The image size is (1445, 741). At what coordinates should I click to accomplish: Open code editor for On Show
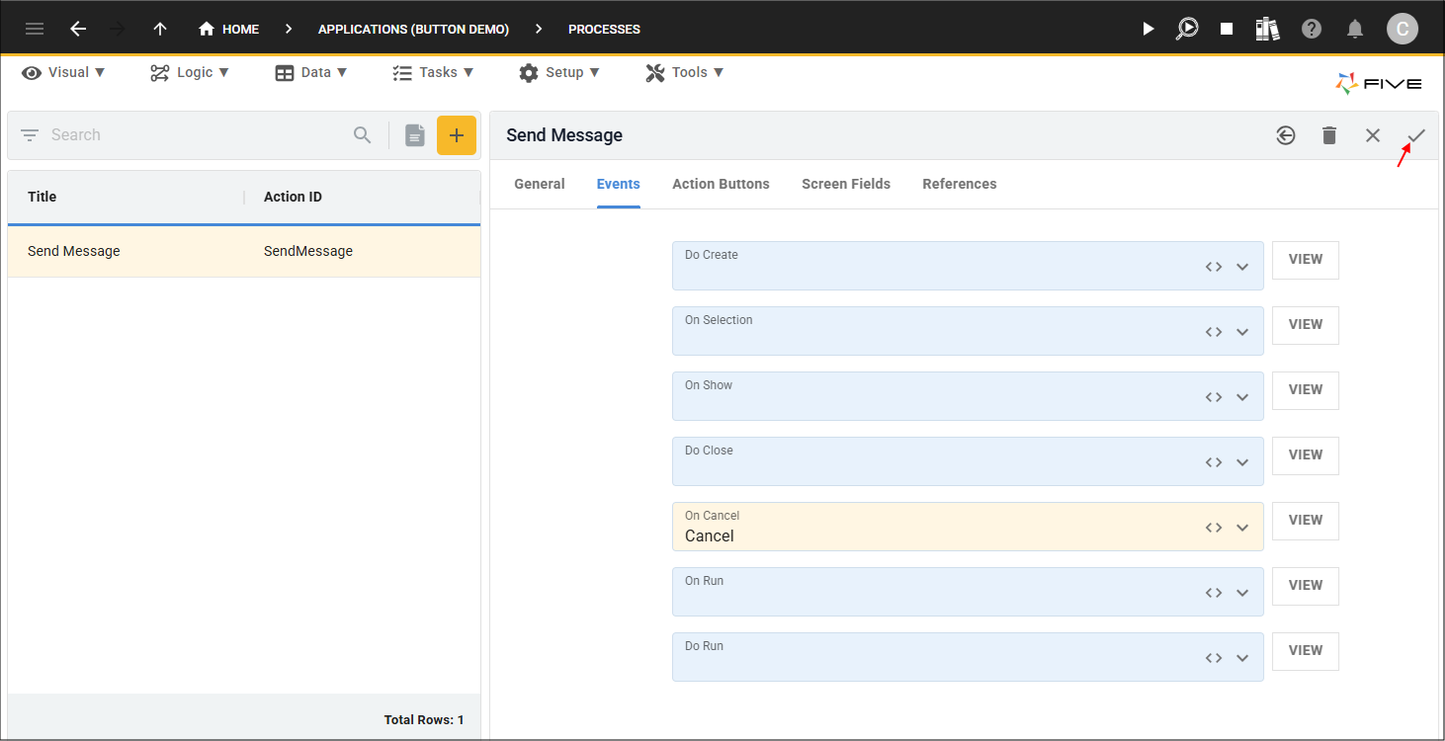coord(1214,397)
